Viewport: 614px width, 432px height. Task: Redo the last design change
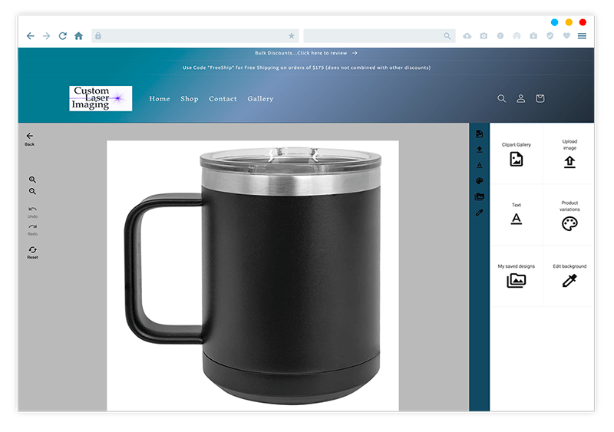32,229
